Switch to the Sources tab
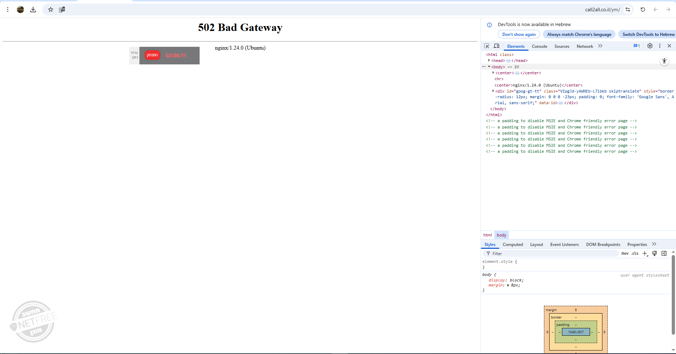 click(x=562, y=46)
